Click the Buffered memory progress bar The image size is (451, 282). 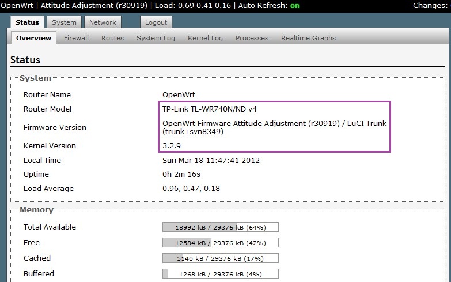221,274
